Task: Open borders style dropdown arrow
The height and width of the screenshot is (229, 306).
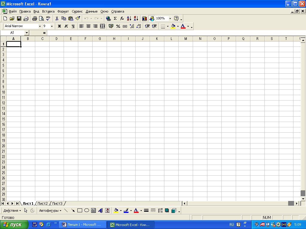Action: pyautogui.click(x=168, y=26)
